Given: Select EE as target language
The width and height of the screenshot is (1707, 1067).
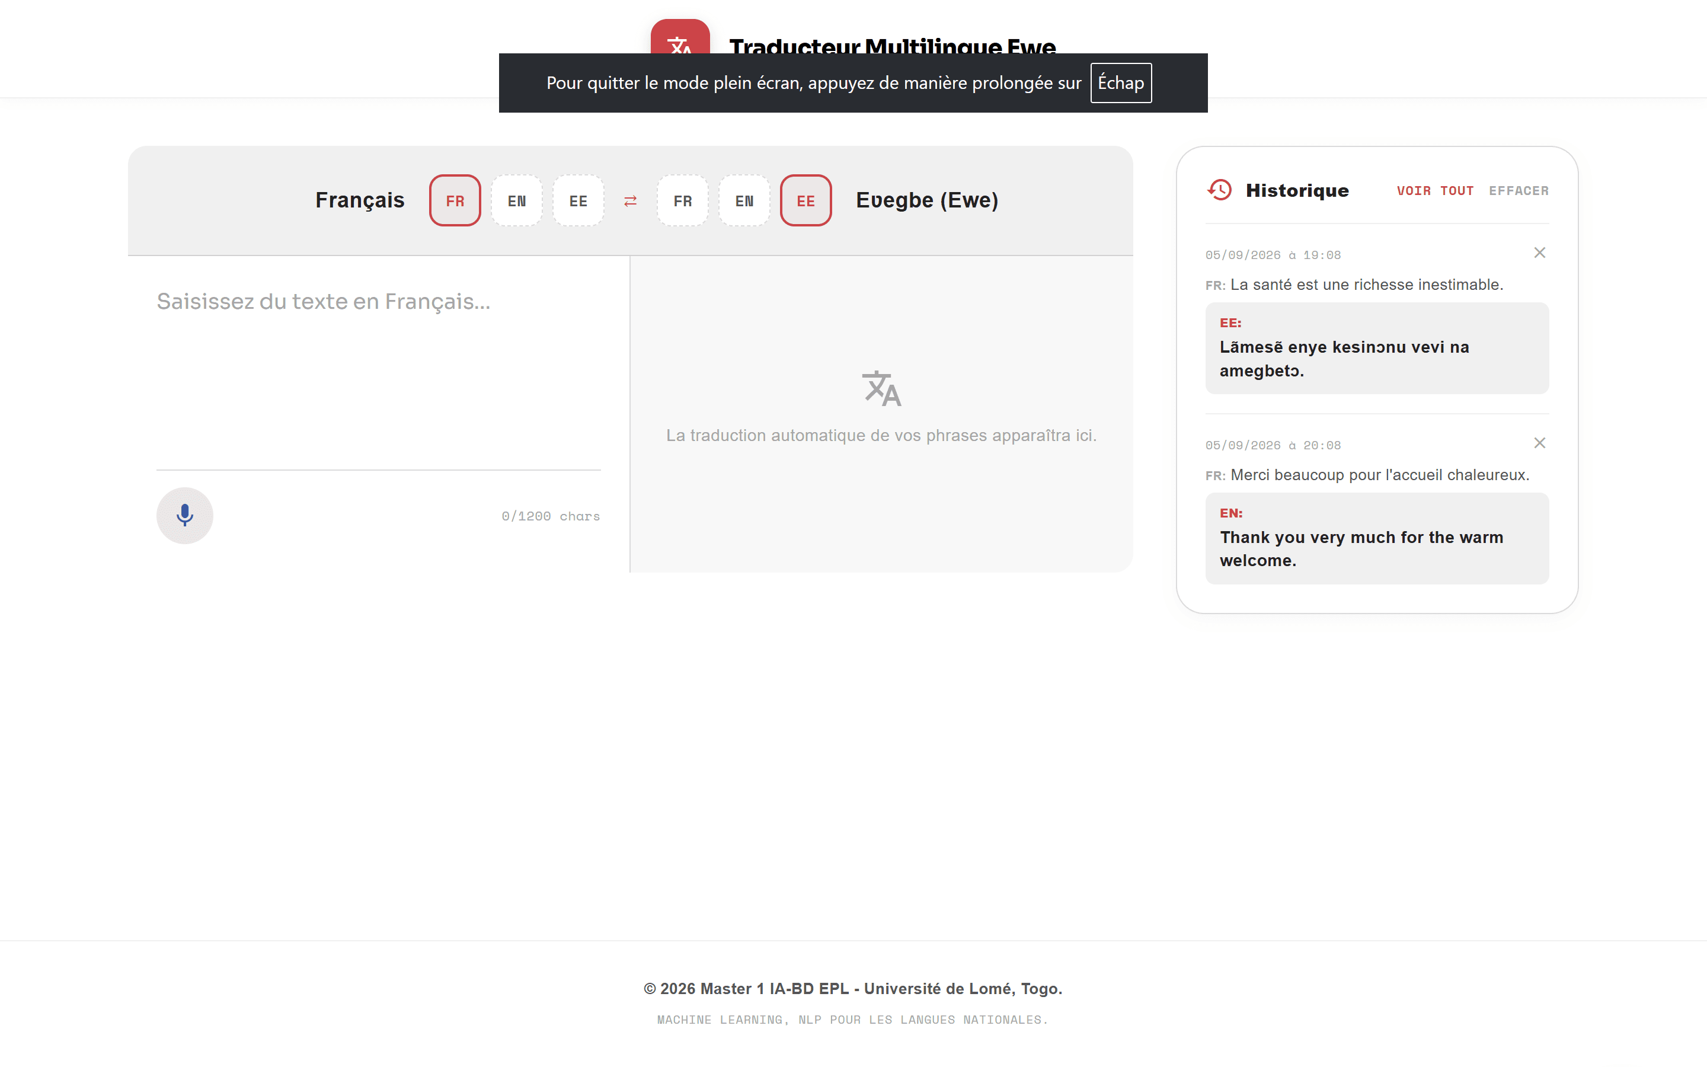Looking at the screenshot, I should pos(805,200).
